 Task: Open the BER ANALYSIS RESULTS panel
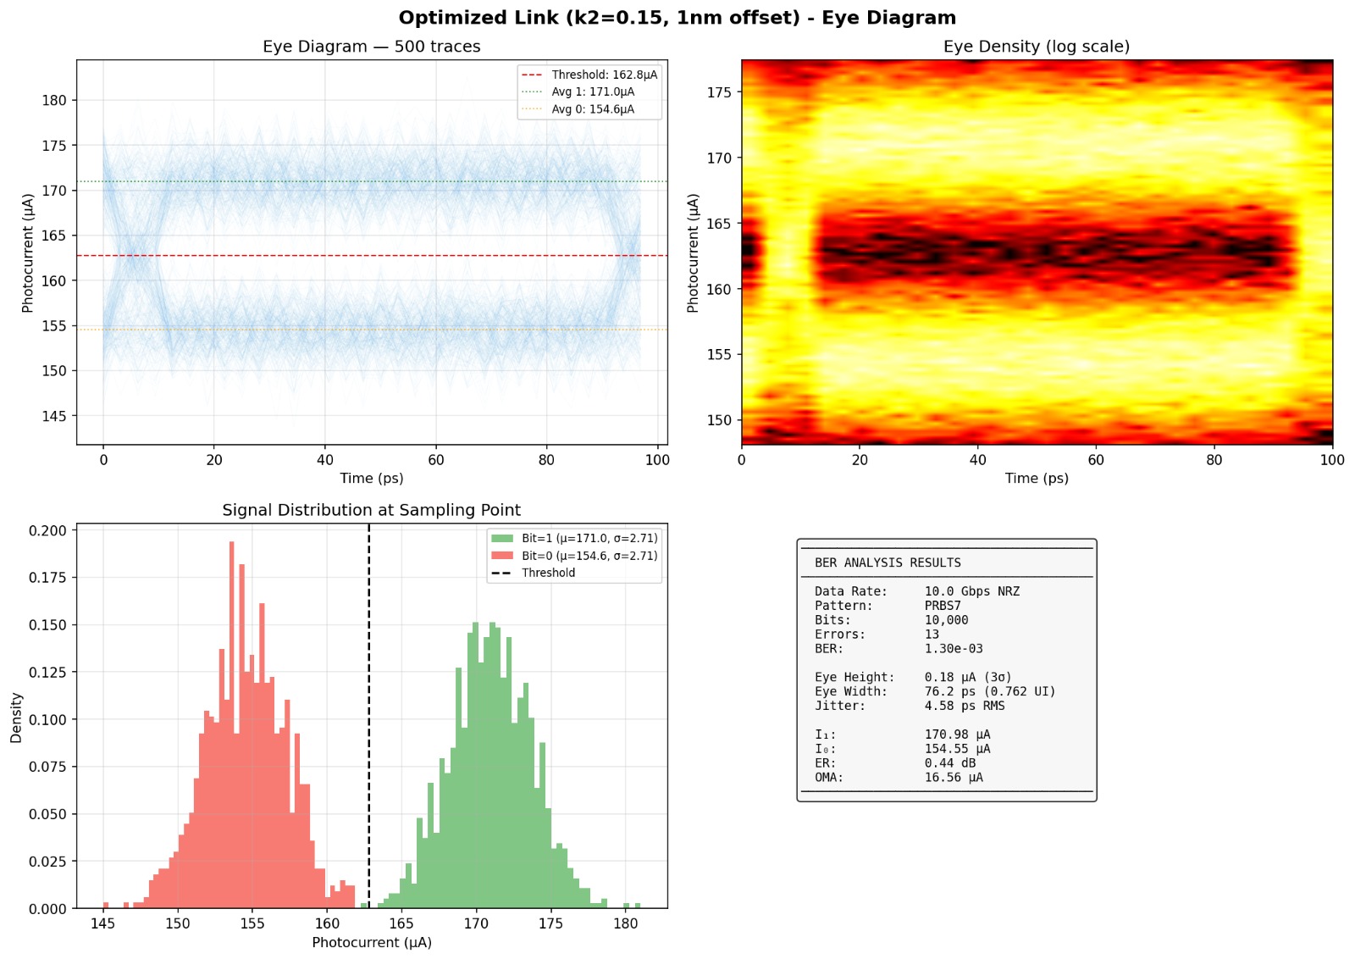click(x=946, y=668)
